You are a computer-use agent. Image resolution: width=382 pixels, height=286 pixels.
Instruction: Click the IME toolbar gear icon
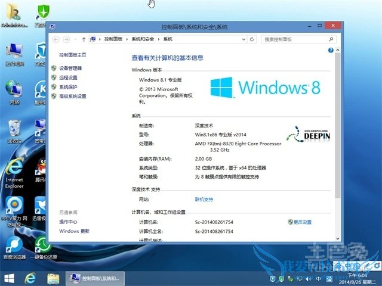coord(377,265)
